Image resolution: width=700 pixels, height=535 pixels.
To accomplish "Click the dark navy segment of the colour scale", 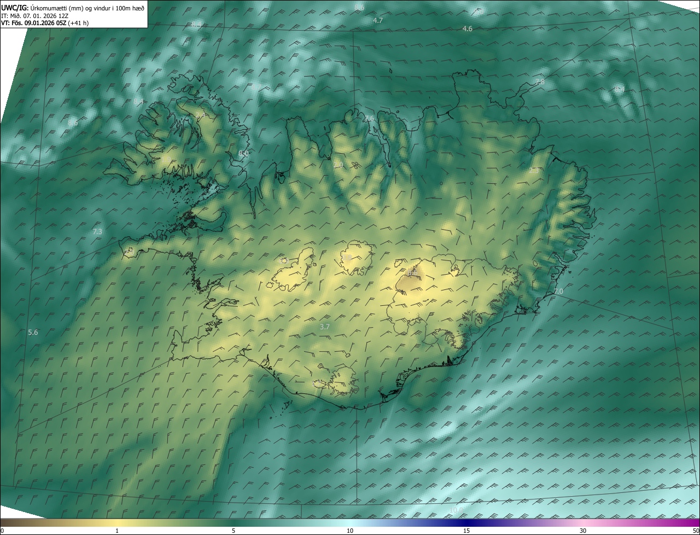I will (466, 522).
